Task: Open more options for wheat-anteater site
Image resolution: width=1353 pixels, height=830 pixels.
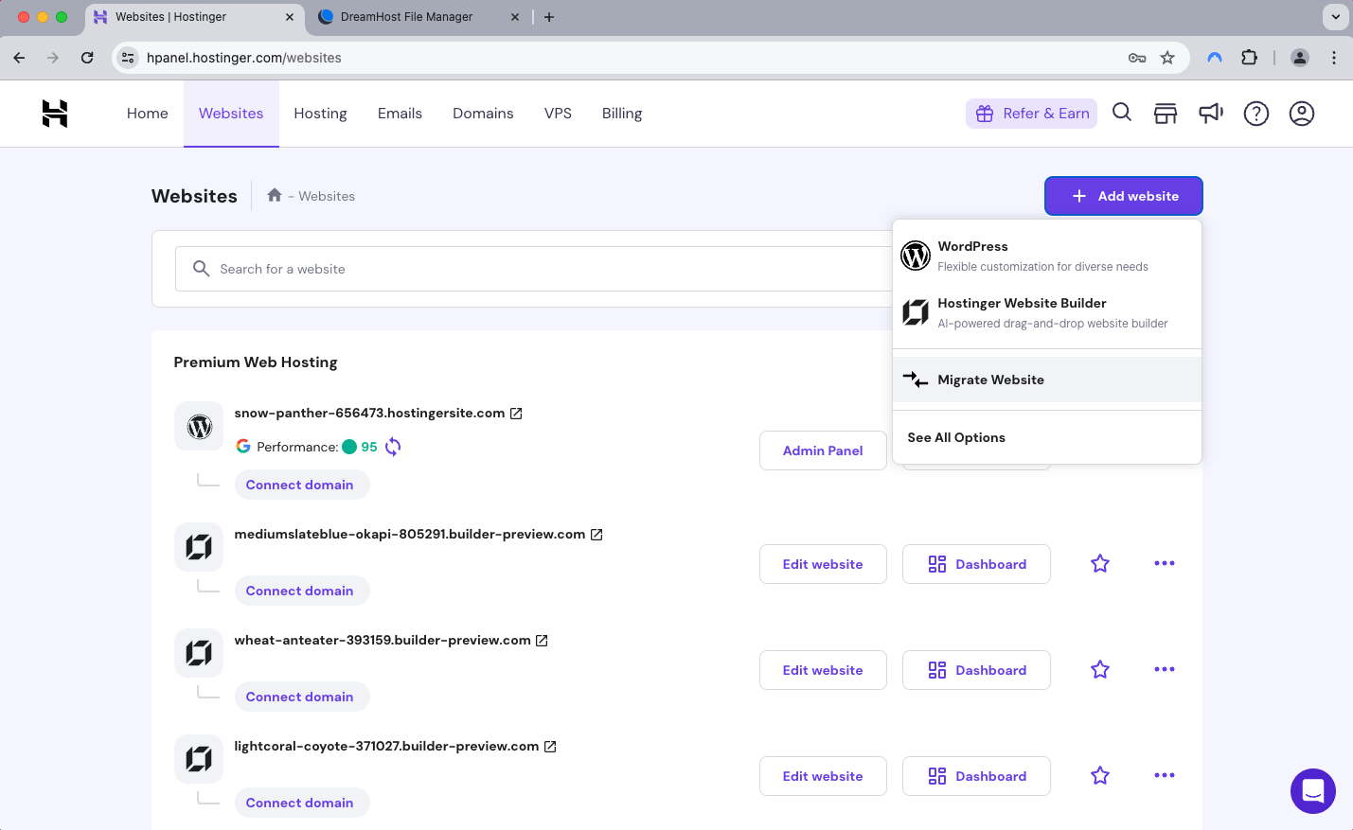Action: point(1165,669)
